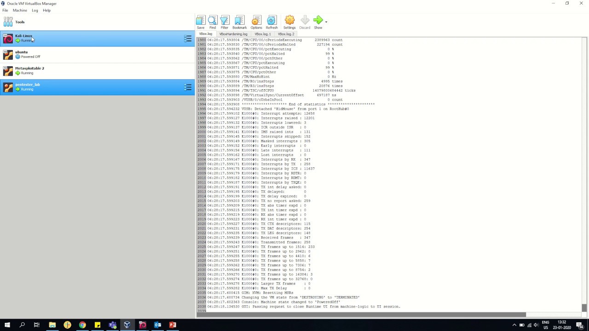Click the Metasploitable 2 OS icon
The height and width of the screenshot is (331, 589).
point(8,71)
